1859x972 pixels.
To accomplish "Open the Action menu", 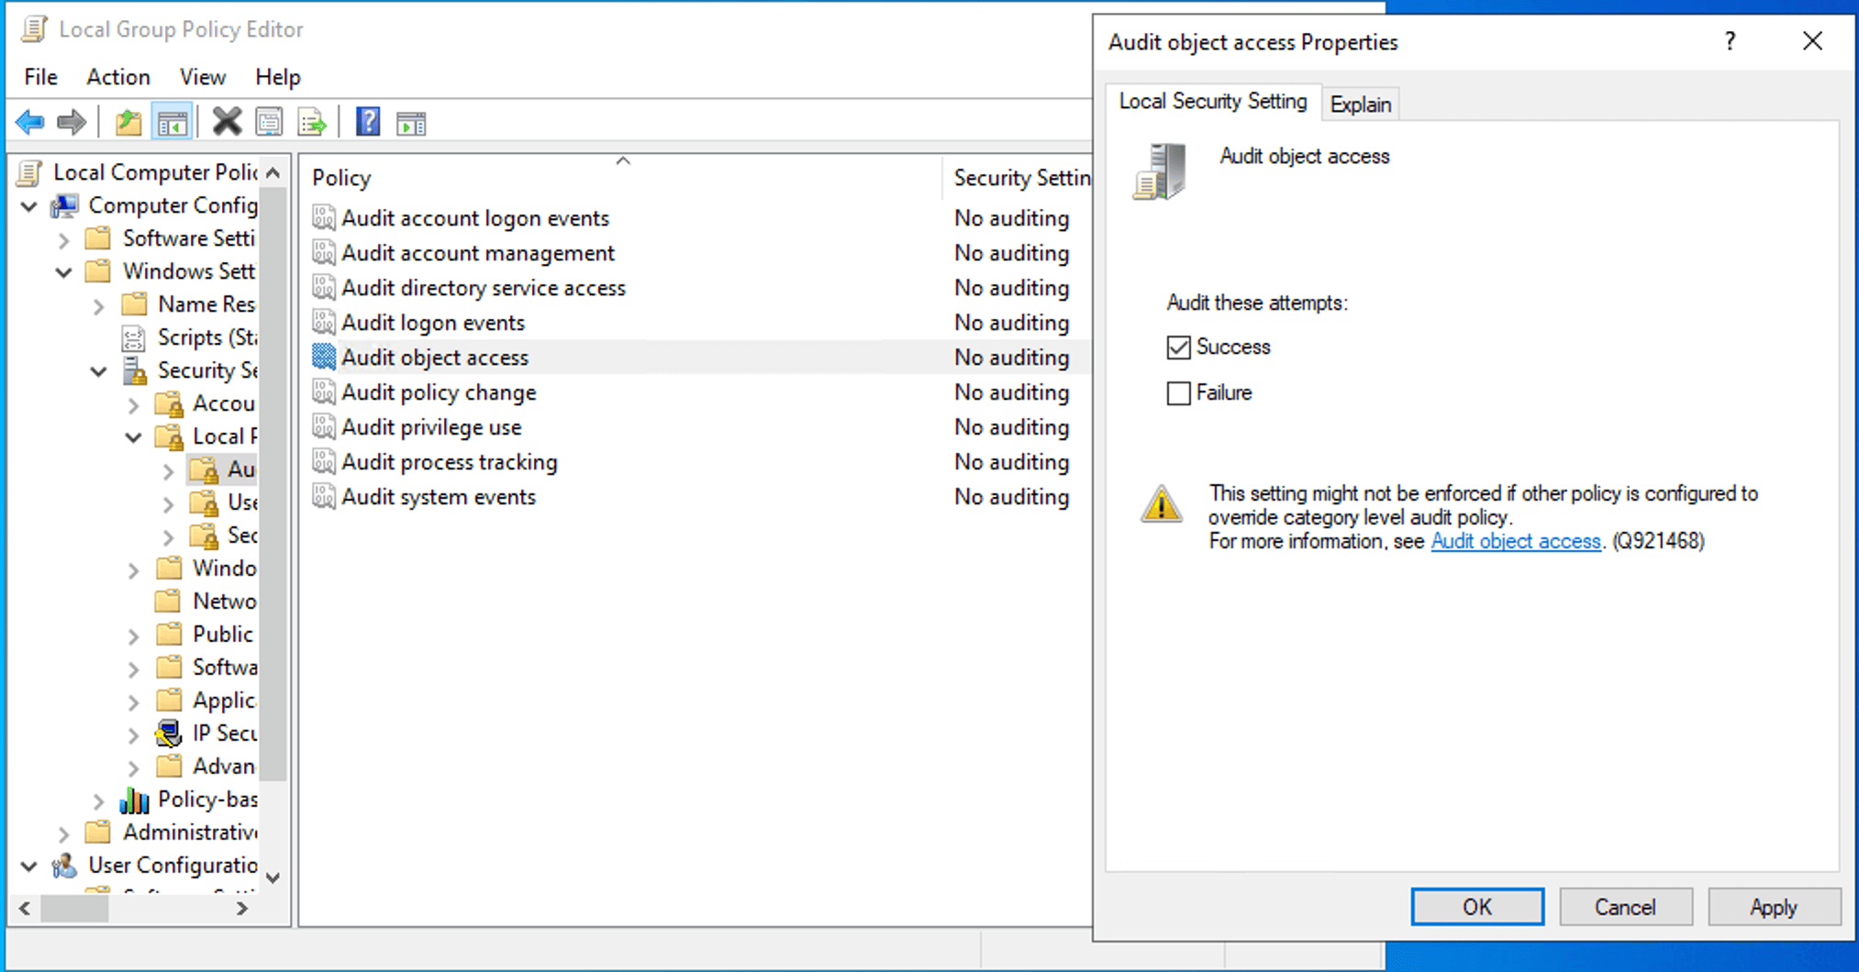I will click(x=117, y=77).
